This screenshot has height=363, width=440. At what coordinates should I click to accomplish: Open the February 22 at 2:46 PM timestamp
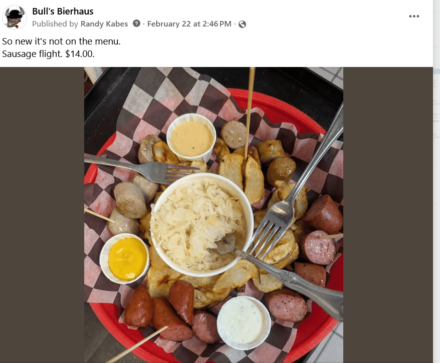tap(189, 24)
